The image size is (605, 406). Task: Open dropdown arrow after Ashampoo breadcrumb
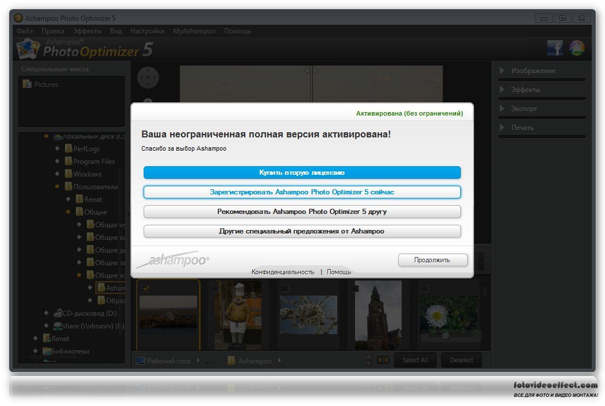(x=279, y=361)
